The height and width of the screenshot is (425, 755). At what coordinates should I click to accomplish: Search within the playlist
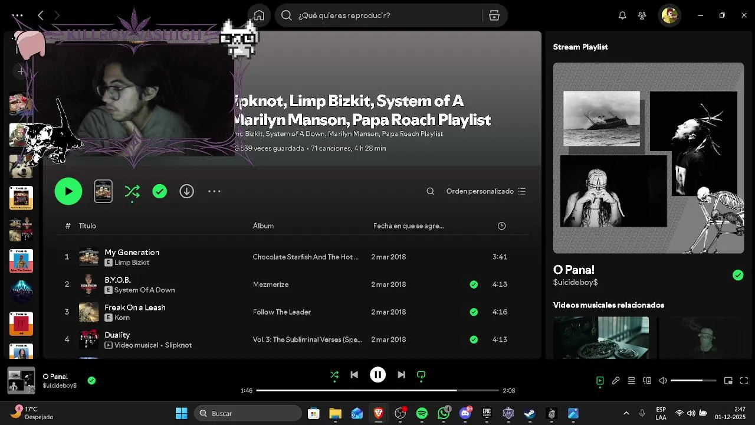click(x=431, y=191)
